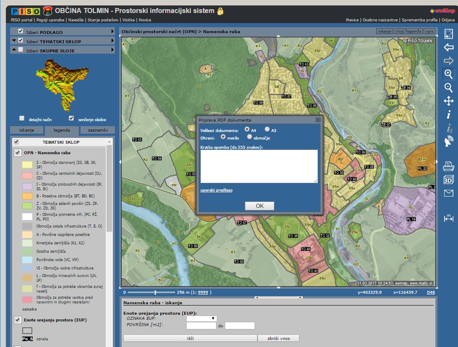Expand the Izberi SKUPNE SLOJE section
458x347 pixels.
(112, 50)
